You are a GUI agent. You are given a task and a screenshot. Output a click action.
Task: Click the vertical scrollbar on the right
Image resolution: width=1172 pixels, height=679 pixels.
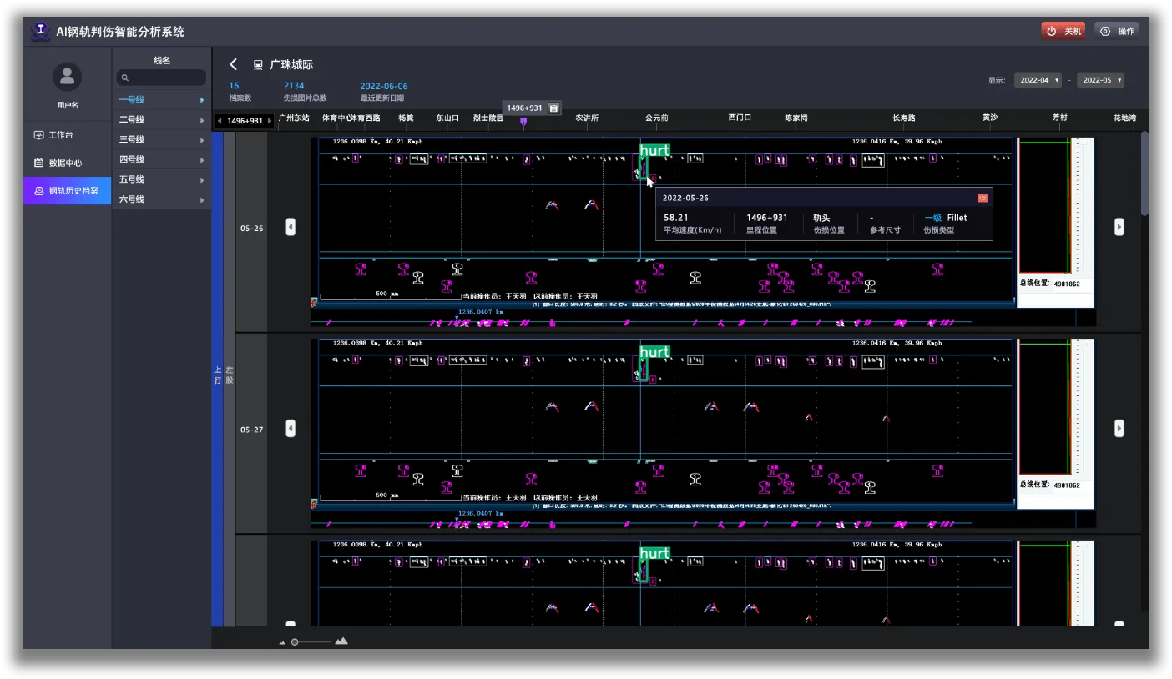(1144, 174)
